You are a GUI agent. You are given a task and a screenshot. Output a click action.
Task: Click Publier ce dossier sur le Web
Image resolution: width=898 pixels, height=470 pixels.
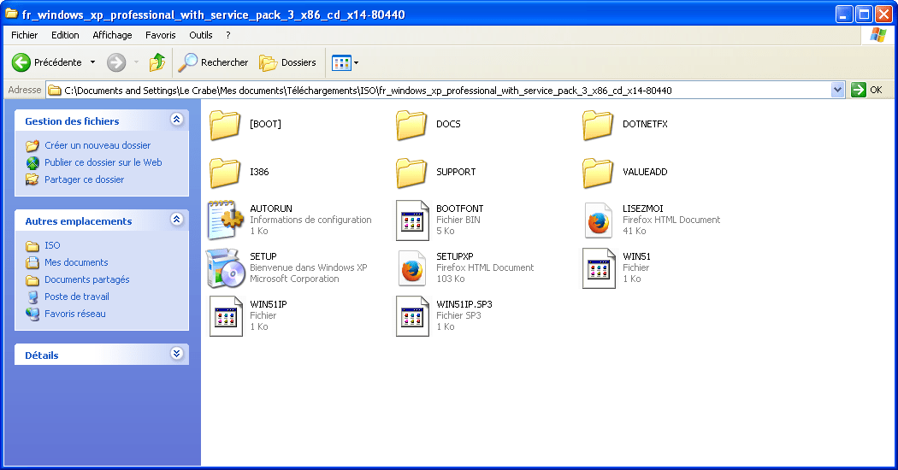pos(103,162)
